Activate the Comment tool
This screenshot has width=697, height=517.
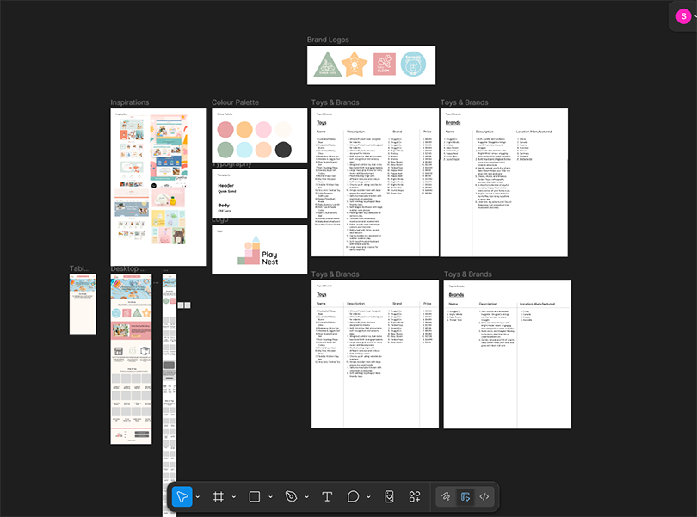(353, 496)
